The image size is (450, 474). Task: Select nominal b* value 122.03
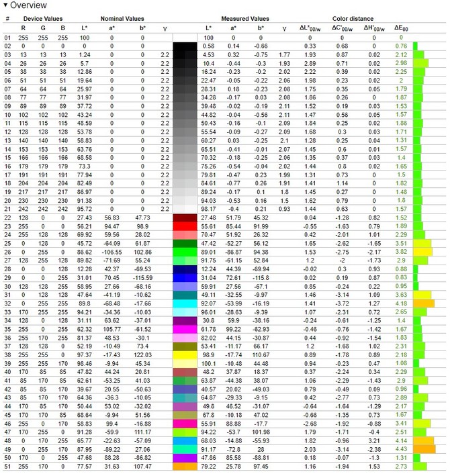coord(142,355)
